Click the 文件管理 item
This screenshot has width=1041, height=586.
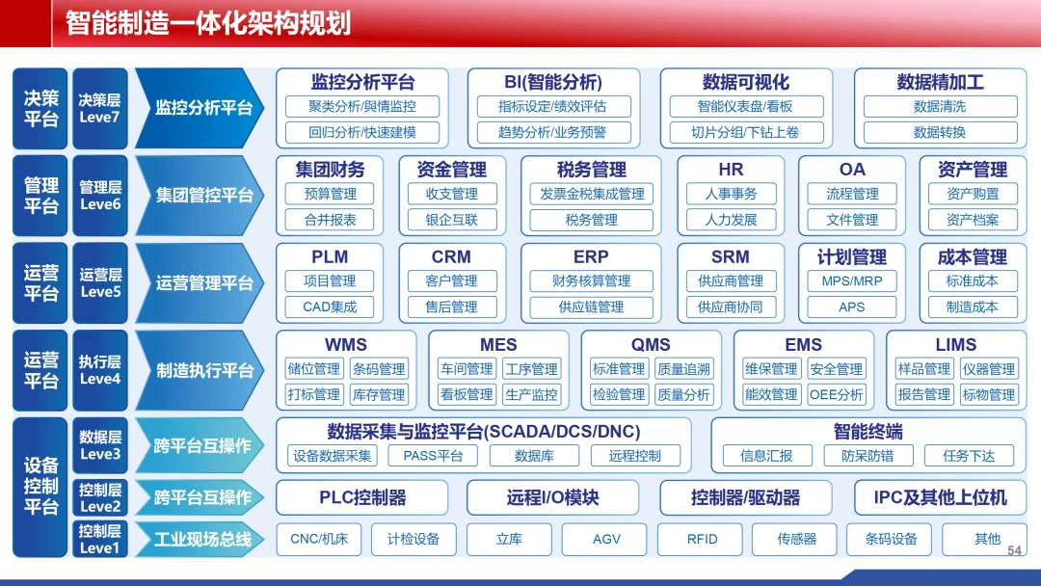point(852,220)
